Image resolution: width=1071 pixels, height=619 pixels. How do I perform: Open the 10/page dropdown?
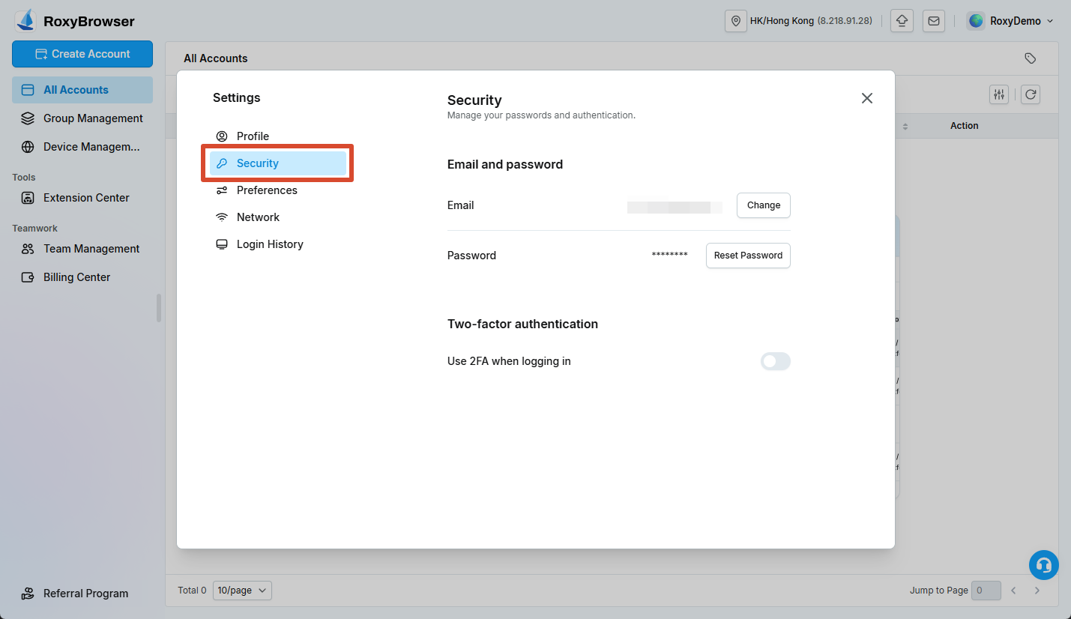[x=242, y=591]
